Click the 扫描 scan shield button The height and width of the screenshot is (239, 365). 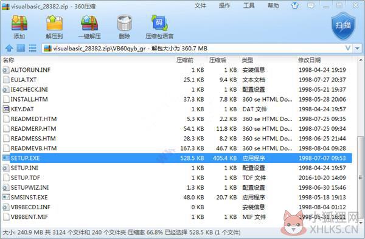click(343, 26)
